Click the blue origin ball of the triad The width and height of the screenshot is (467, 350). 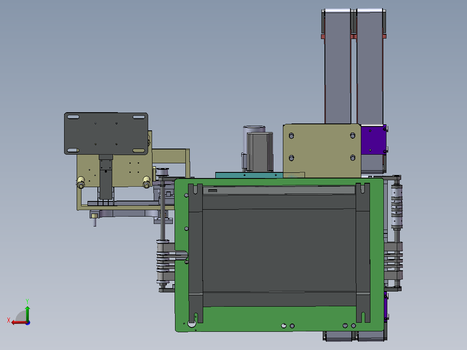point(28,323)
